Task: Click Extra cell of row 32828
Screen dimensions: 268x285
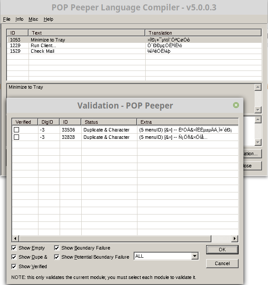Action: (188, 137)
